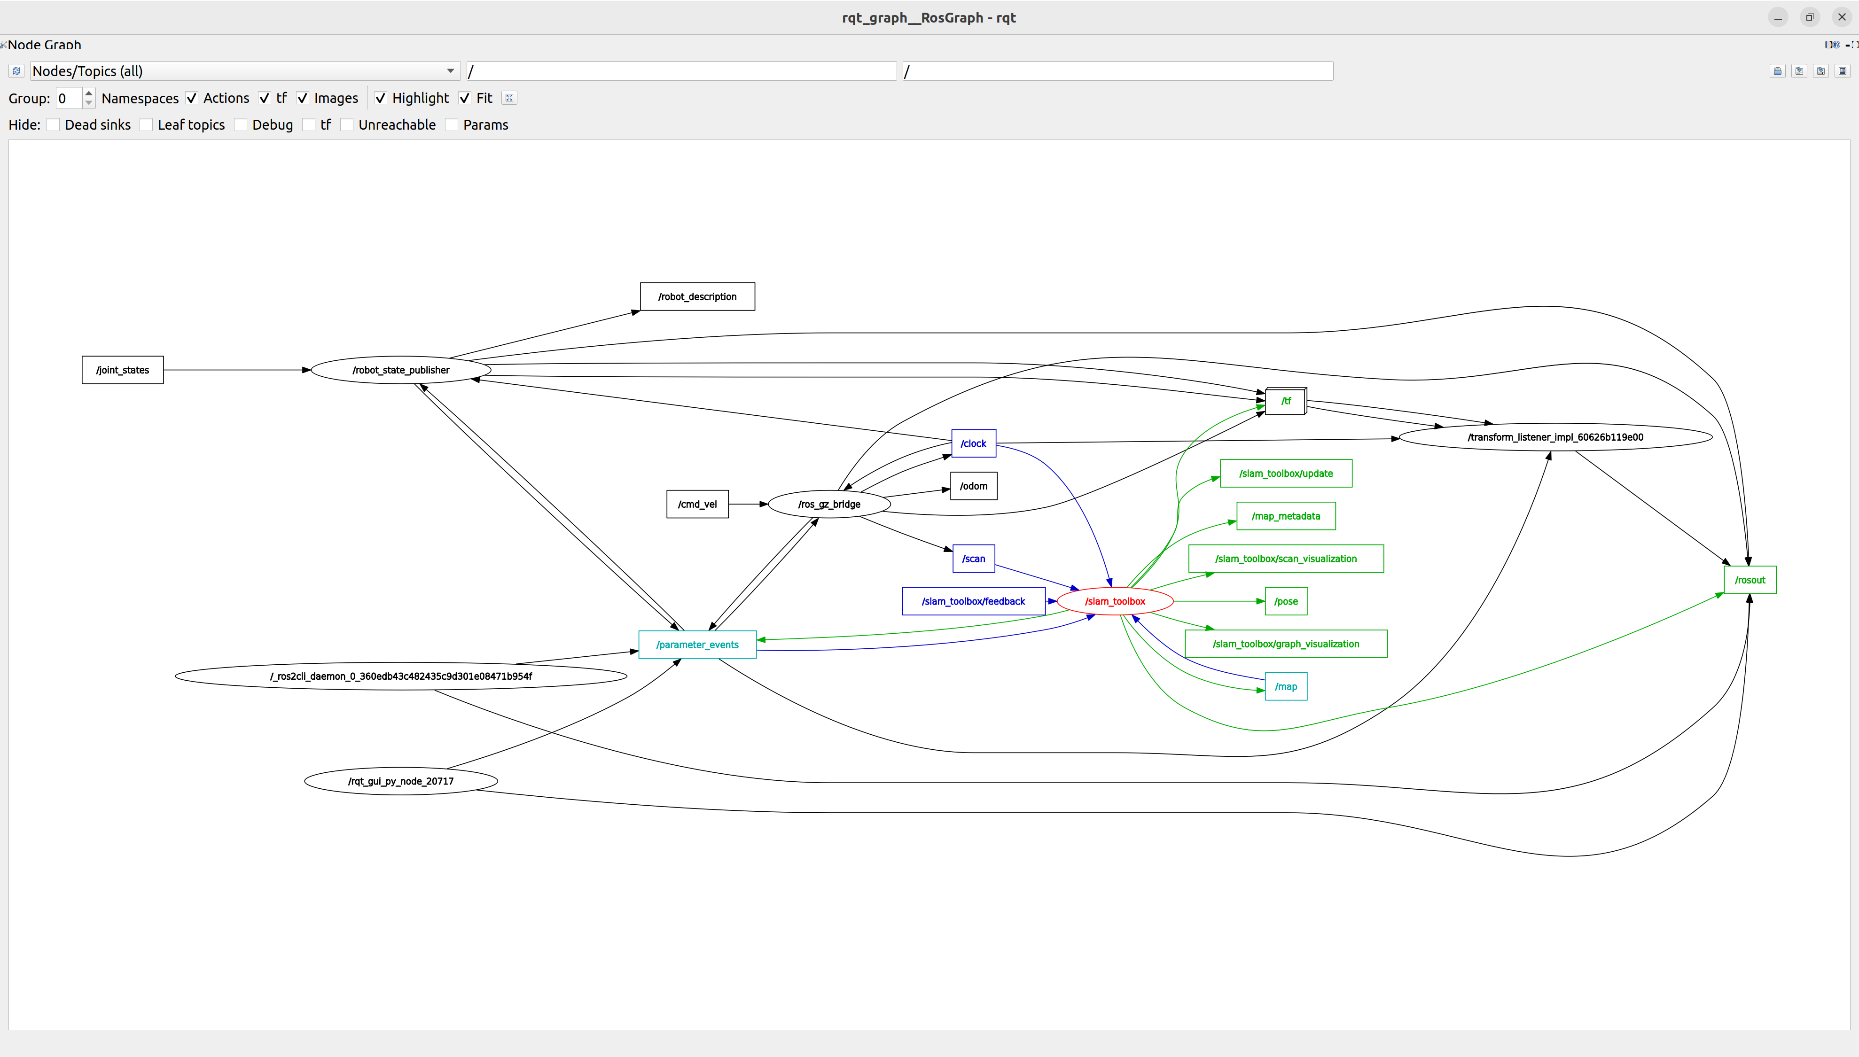This screenshot has width=1859, height=1057.
Task: Save graph as DOT file icon
Action: point(1799,71)
